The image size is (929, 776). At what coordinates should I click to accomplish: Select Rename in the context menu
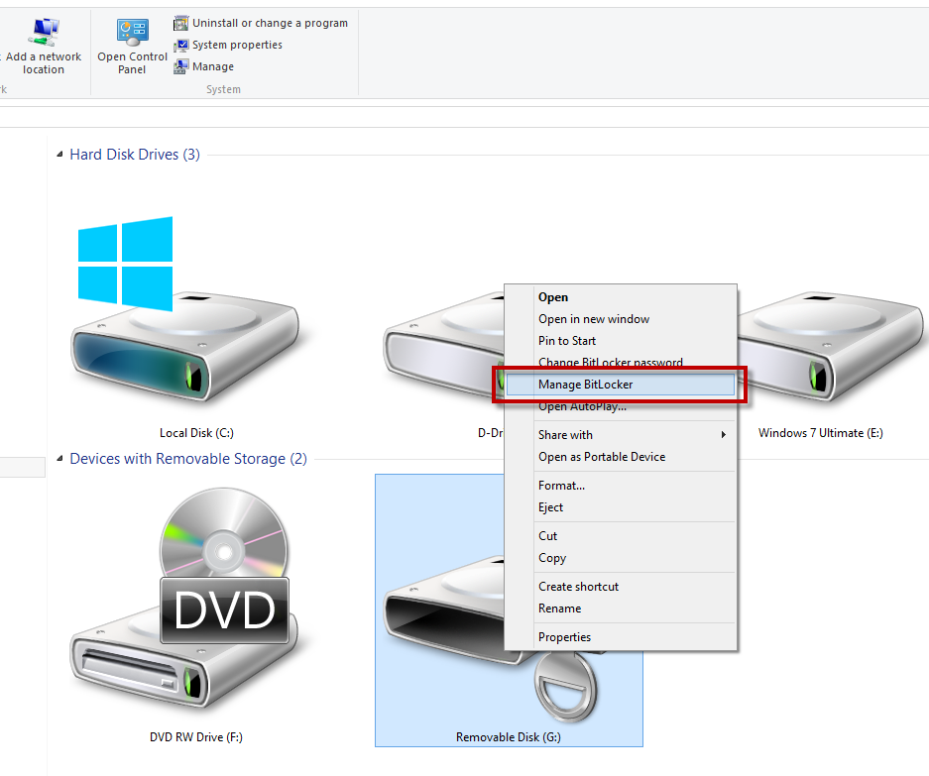(x=621, y=609)
